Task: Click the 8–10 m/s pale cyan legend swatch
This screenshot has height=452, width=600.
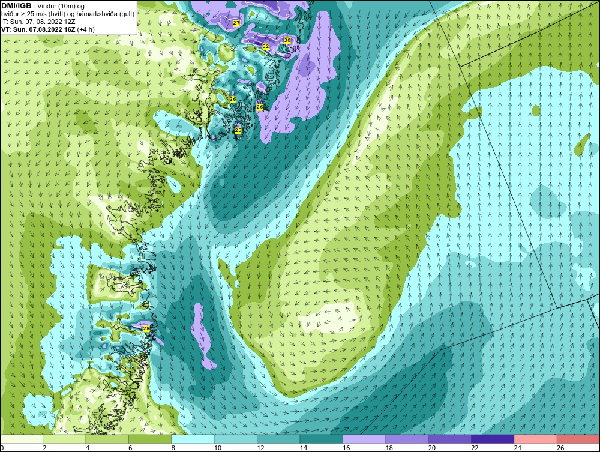Action: [x=193, y=439]
